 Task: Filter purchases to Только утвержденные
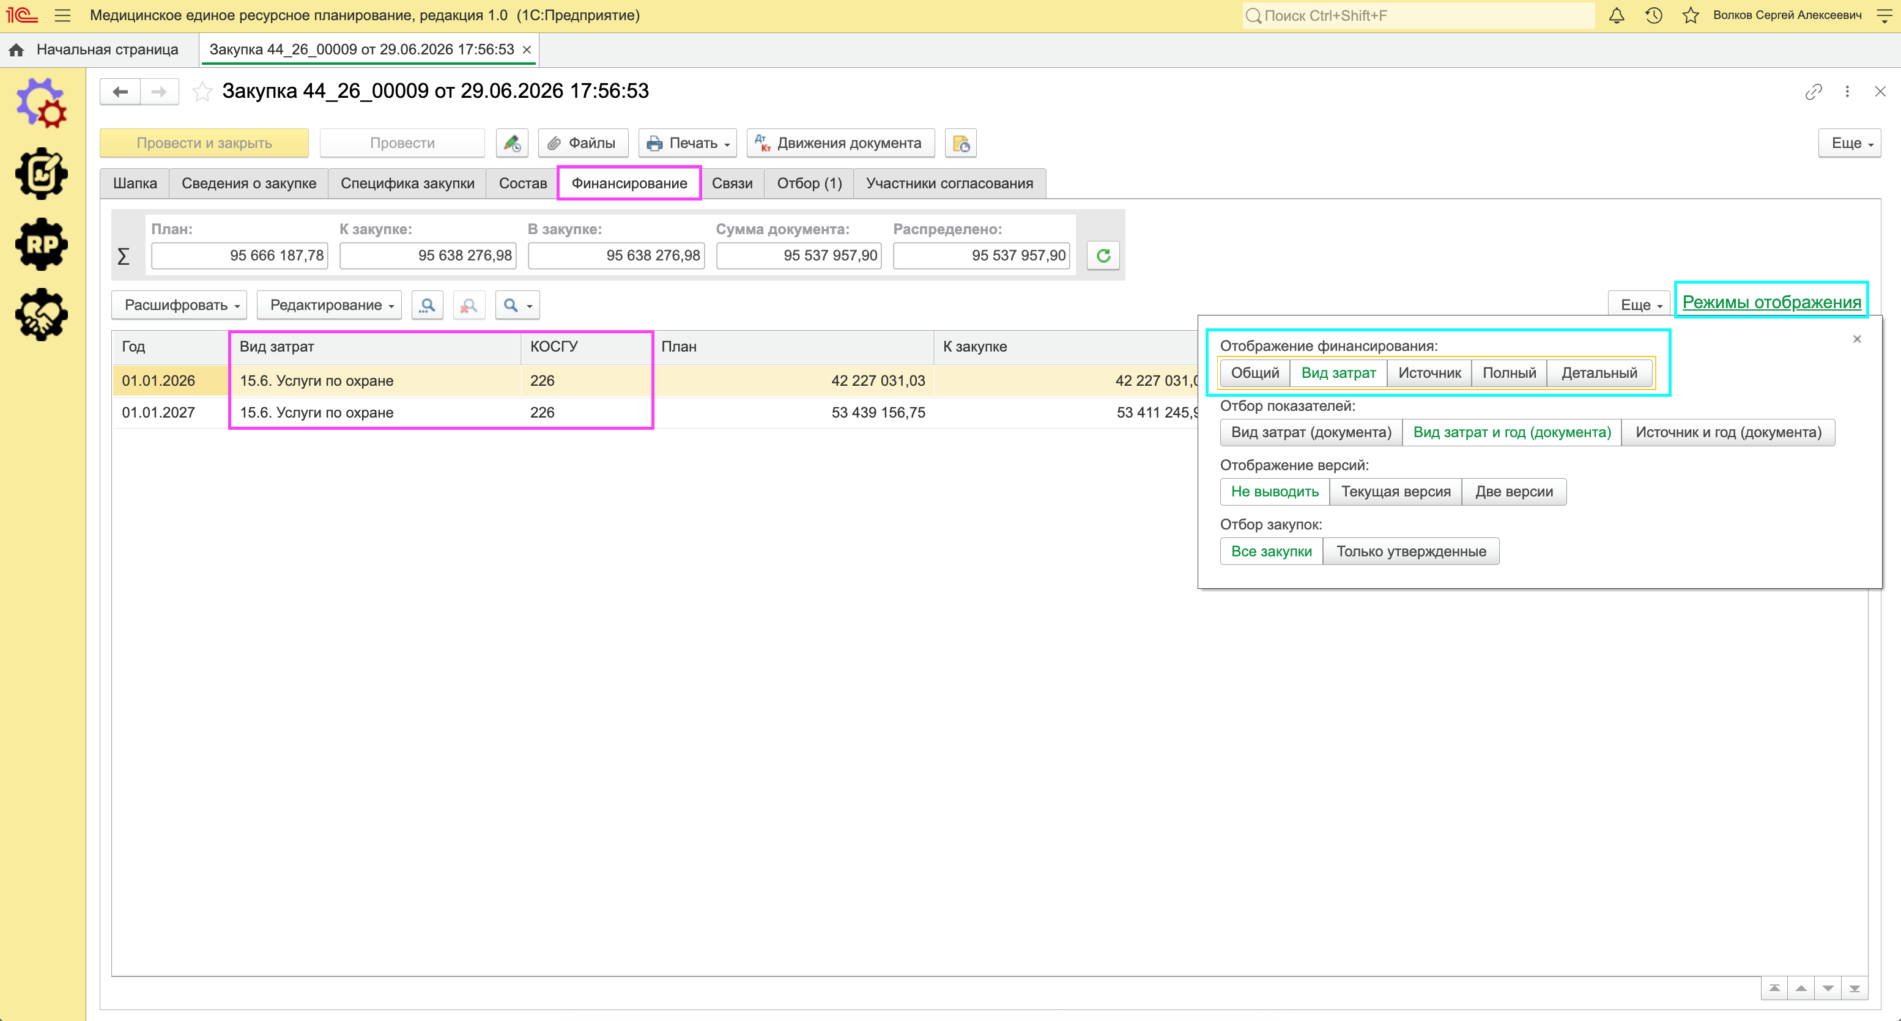(1411, 552)
